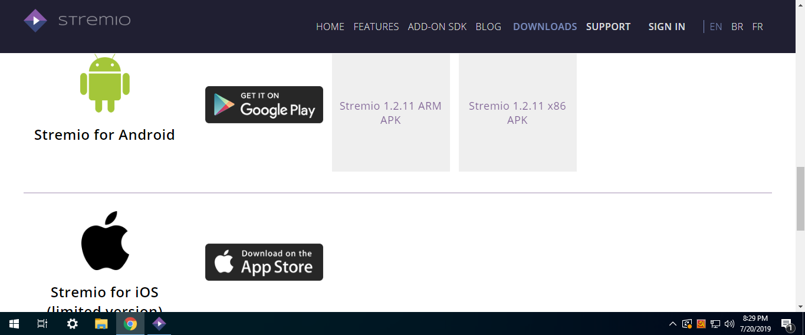
Task: Open the DOWNLOADS page
Action: pyautogui.click(x=545, y=27)
